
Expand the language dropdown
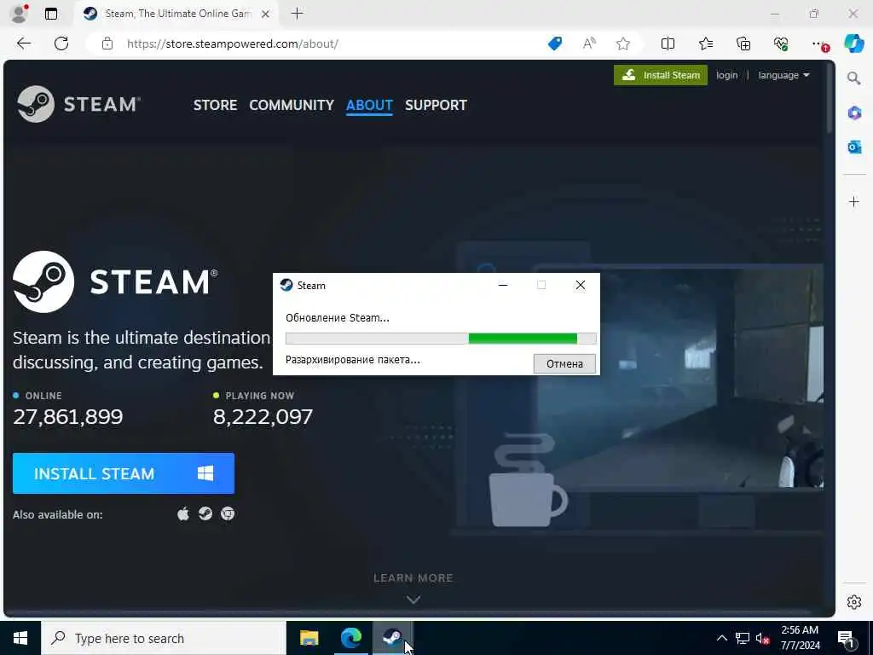(784, 75)
